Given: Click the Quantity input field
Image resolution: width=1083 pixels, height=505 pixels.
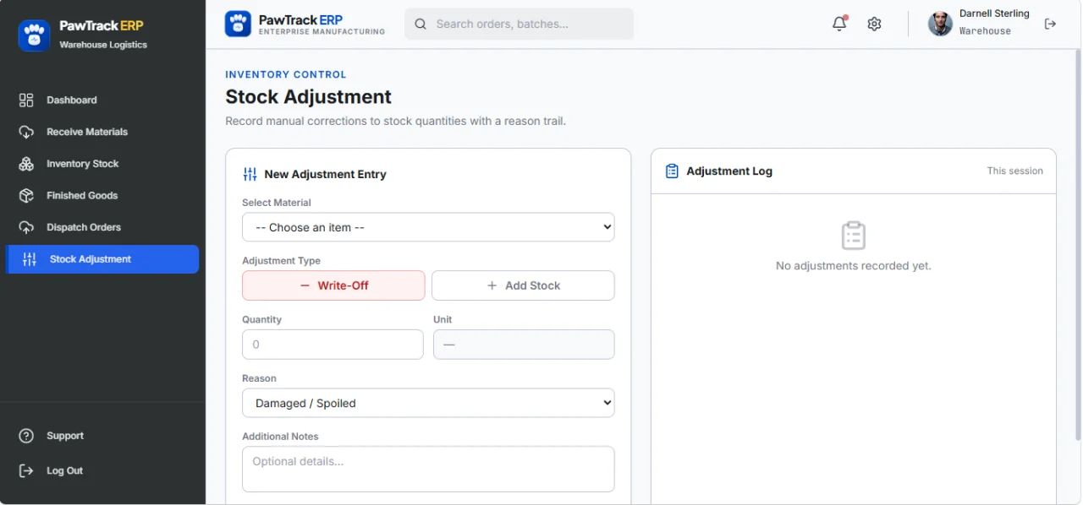Looking at the screenshot, I should (x=333, y=345).
